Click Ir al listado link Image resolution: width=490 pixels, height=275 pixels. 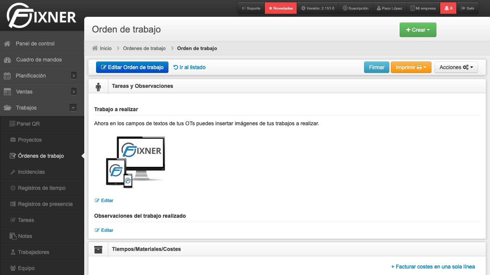(189, 67)
